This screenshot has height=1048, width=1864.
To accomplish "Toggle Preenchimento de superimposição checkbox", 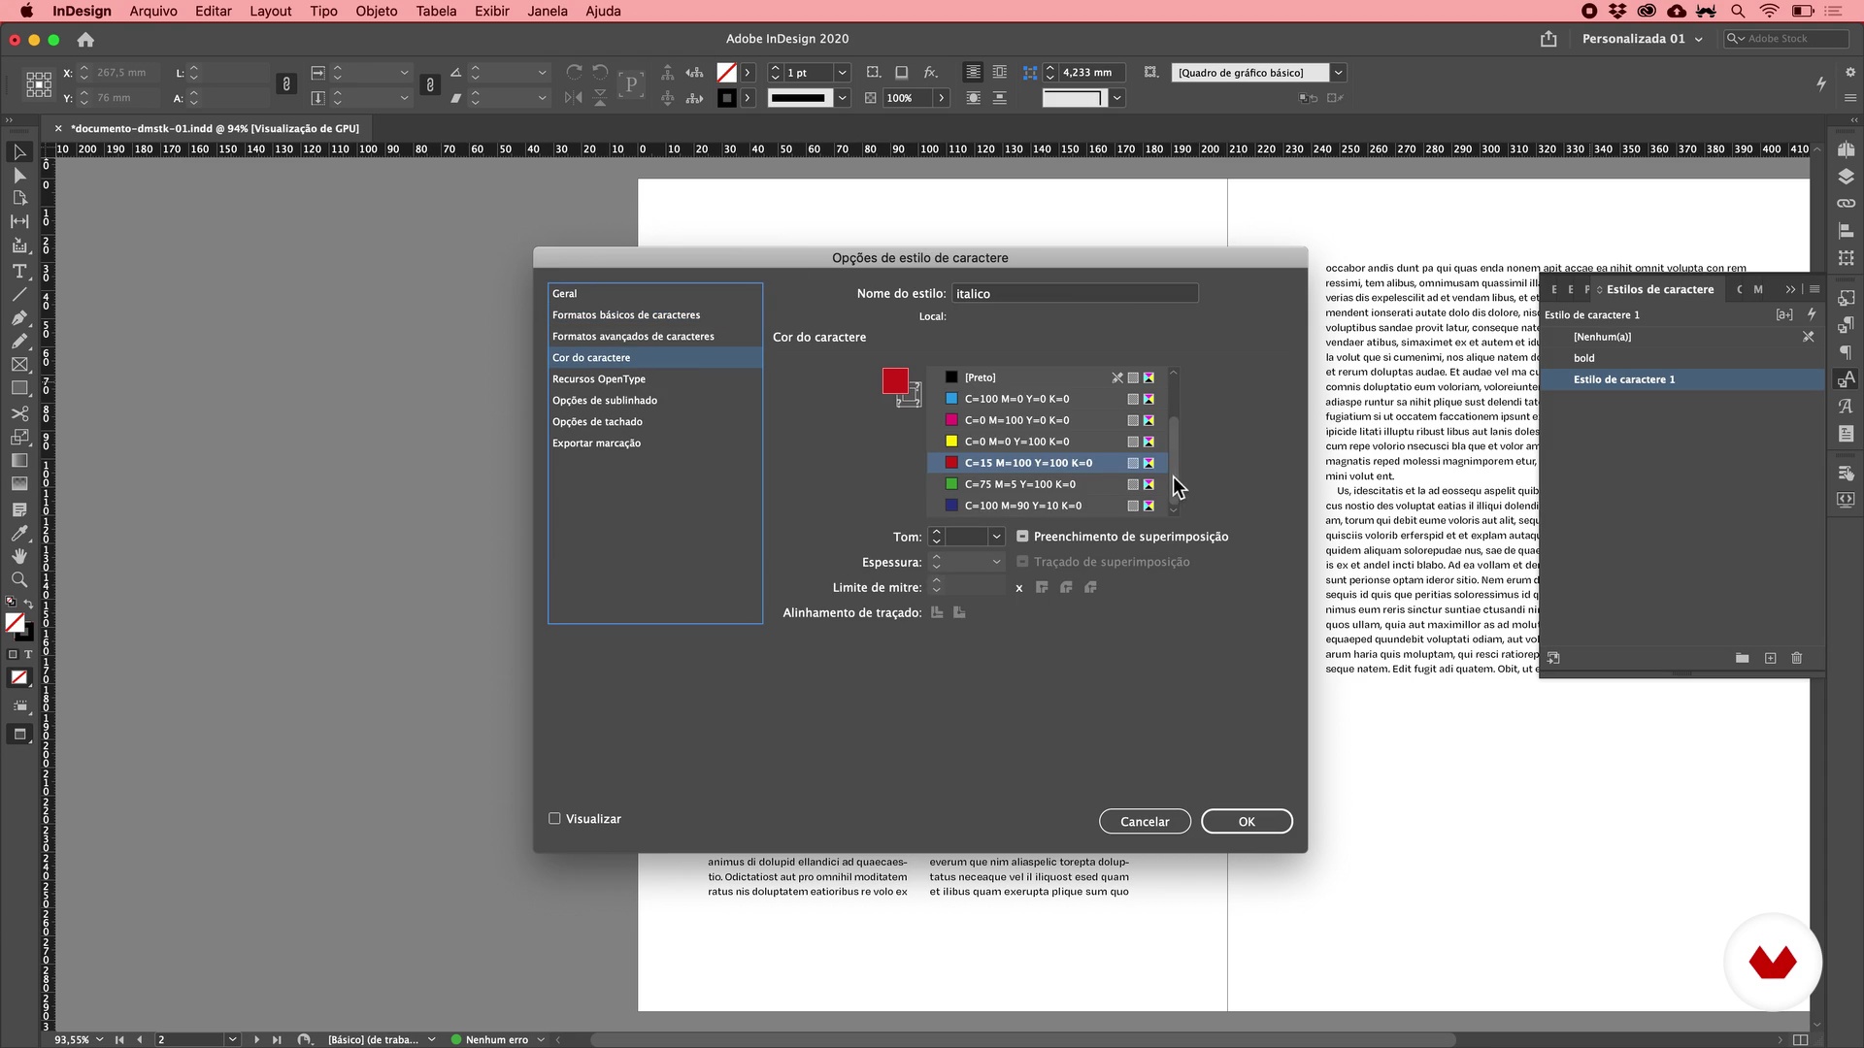I will point(1022,537).
